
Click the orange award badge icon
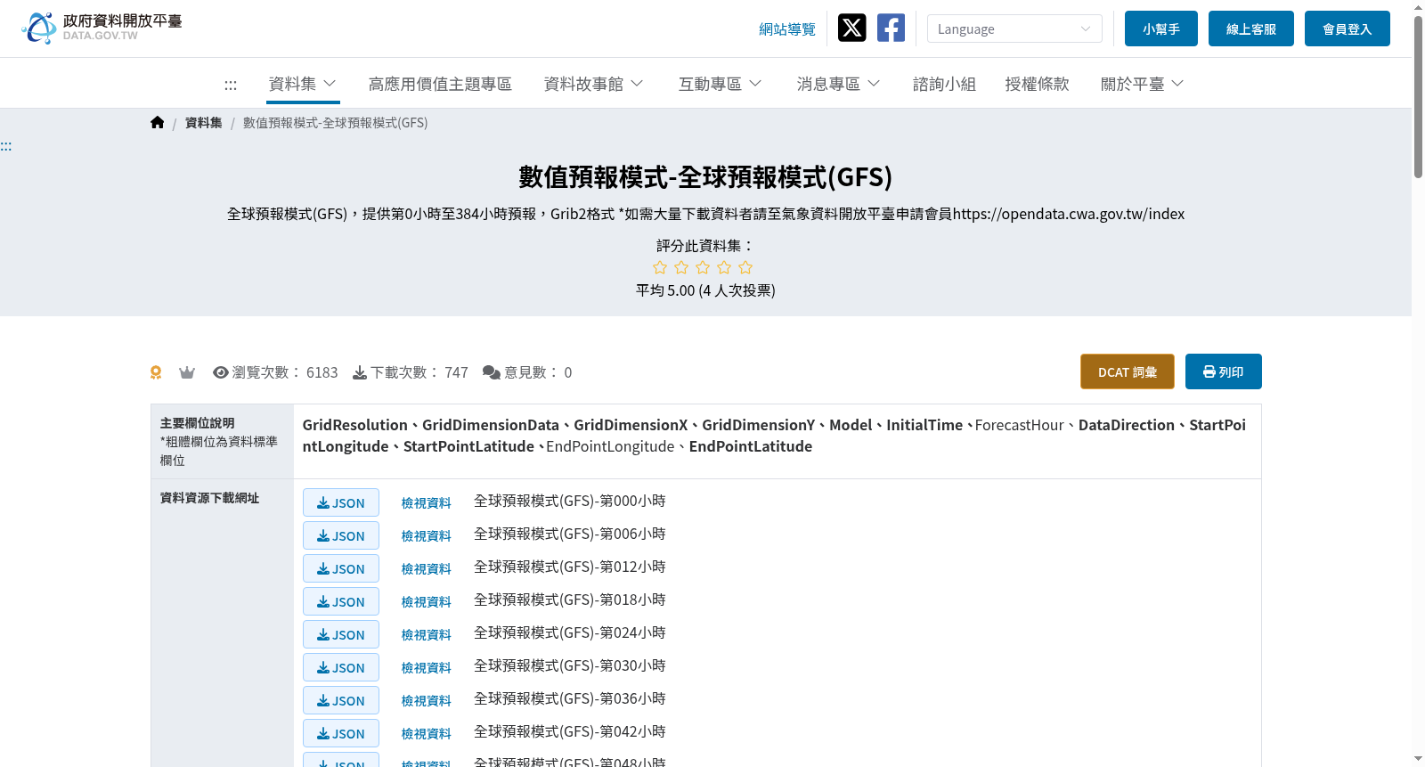(156, 372)
